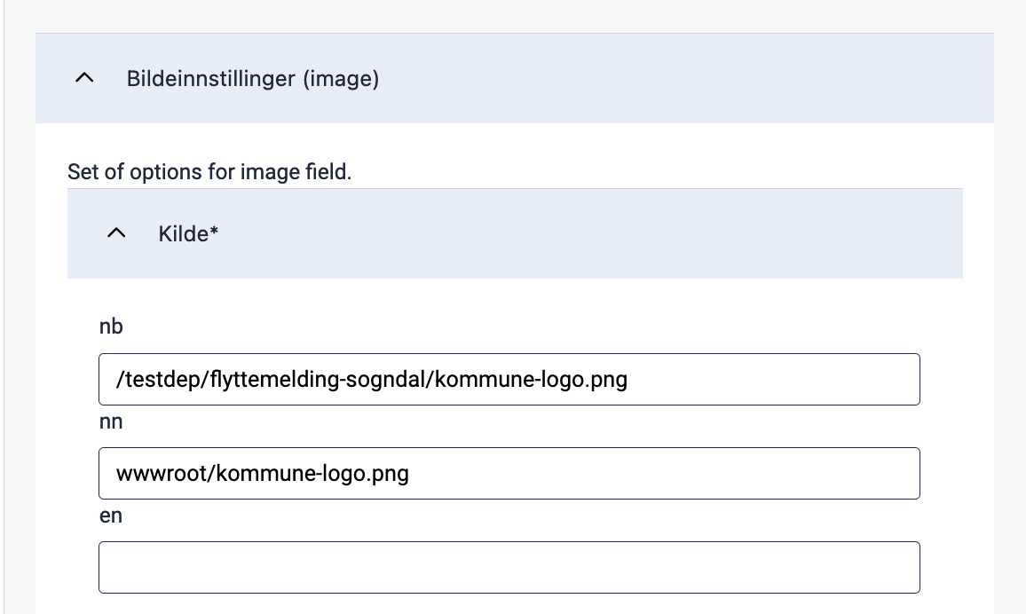Click the en field label

pyautogui.click(x=110, y=516)
